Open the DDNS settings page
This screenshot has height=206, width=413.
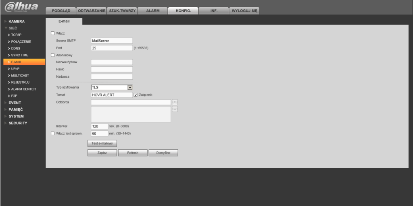coord(16,48)
